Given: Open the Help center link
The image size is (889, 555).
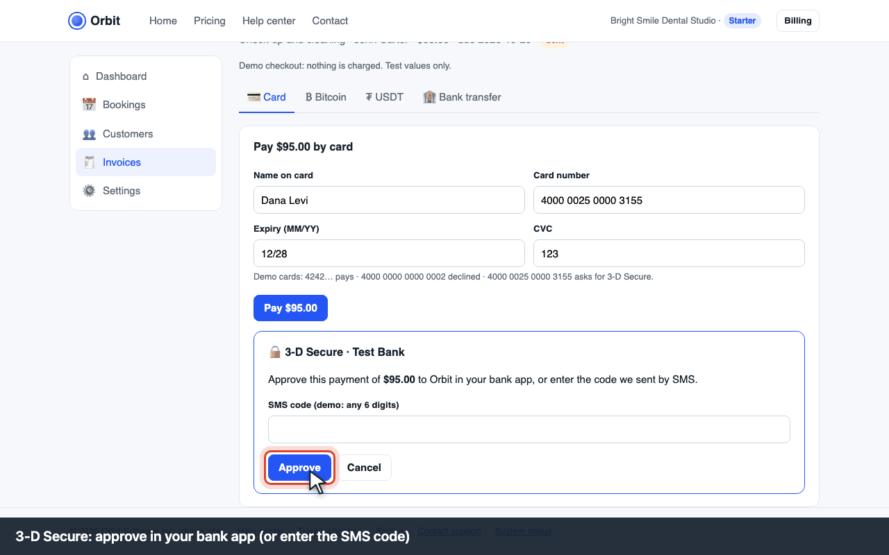Looking at the screenshot, I should (269, 21).
